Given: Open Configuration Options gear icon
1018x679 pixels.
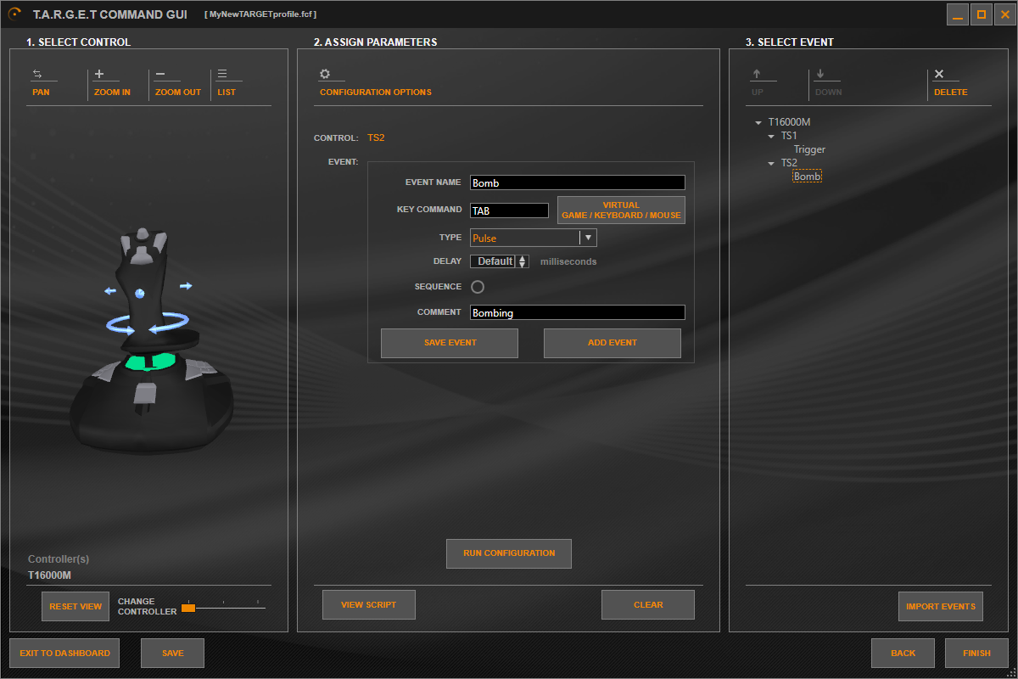Looking at the screenshot, I should point(325,74).
